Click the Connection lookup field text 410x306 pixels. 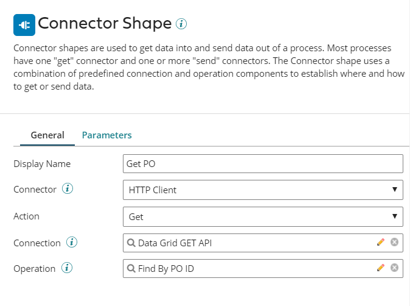pyautogui.click(x=175, y=243)
